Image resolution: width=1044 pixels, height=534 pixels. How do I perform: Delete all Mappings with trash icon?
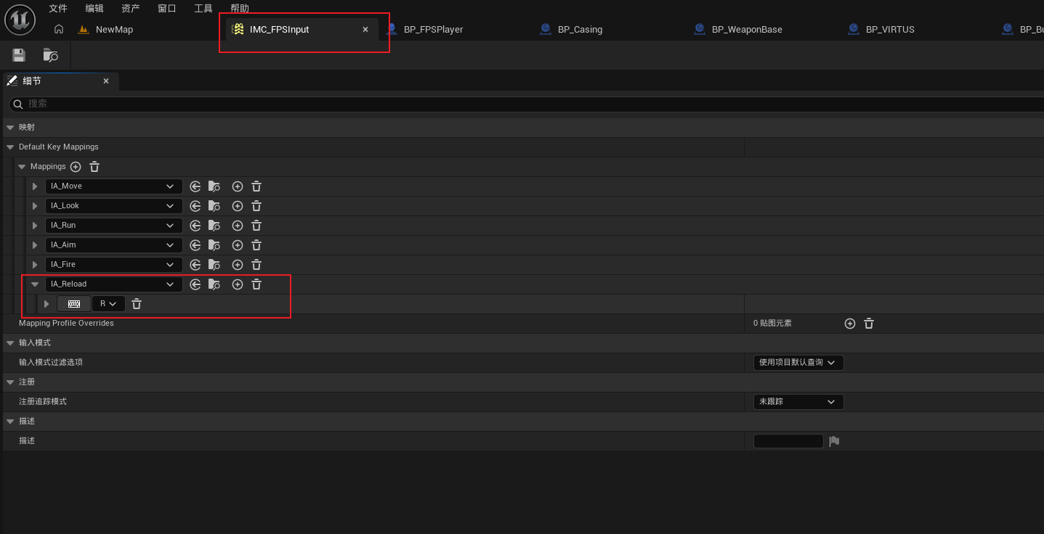pyautogui.click(x=94, y=167)
